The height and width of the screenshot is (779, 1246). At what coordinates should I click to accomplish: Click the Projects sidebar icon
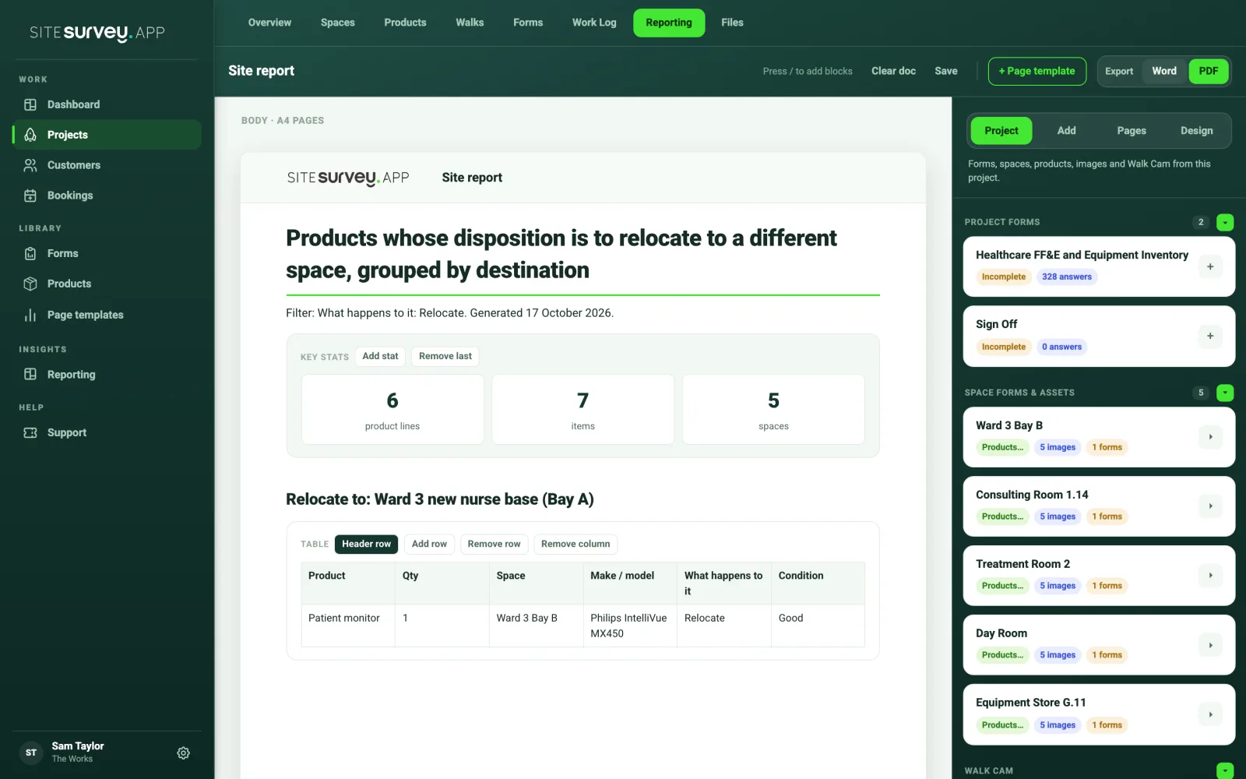(30, 135)
